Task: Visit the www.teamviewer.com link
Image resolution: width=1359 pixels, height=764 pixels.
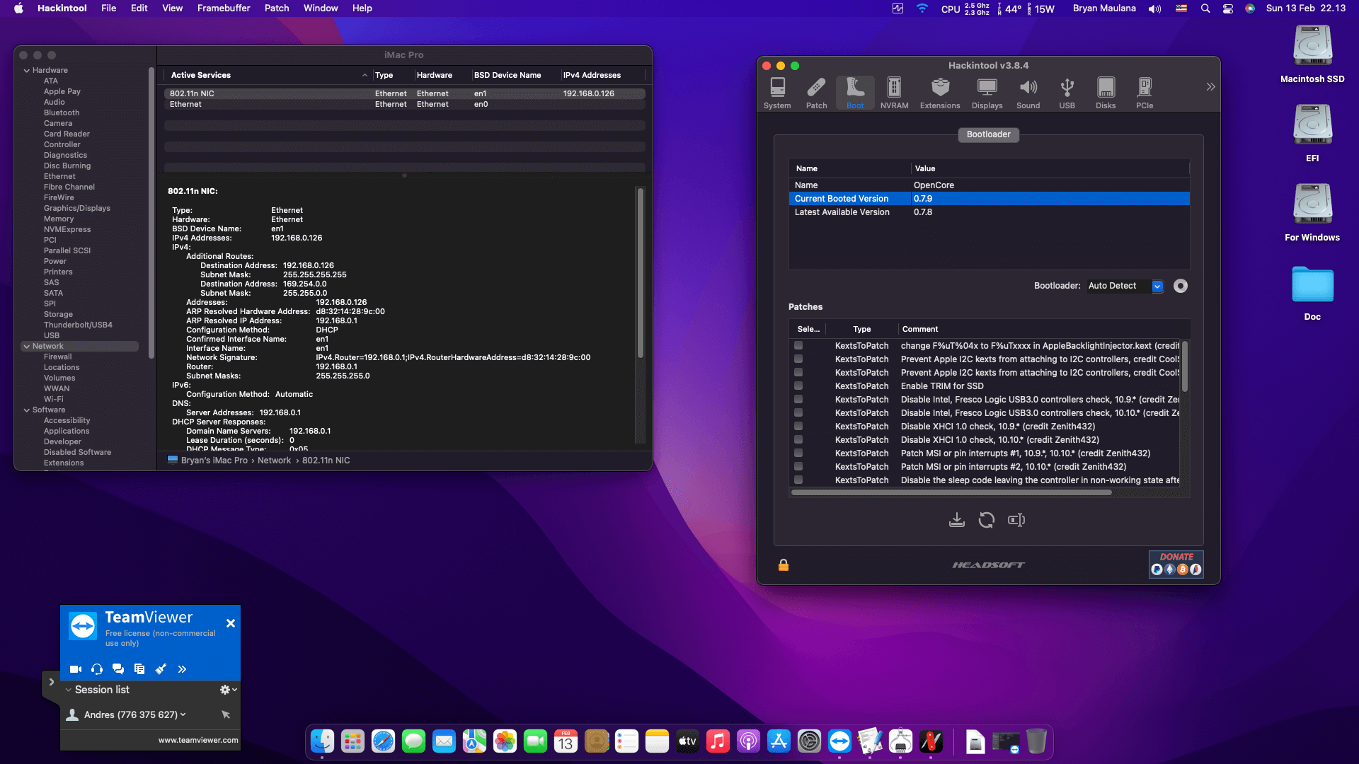Action: (198, 740)
